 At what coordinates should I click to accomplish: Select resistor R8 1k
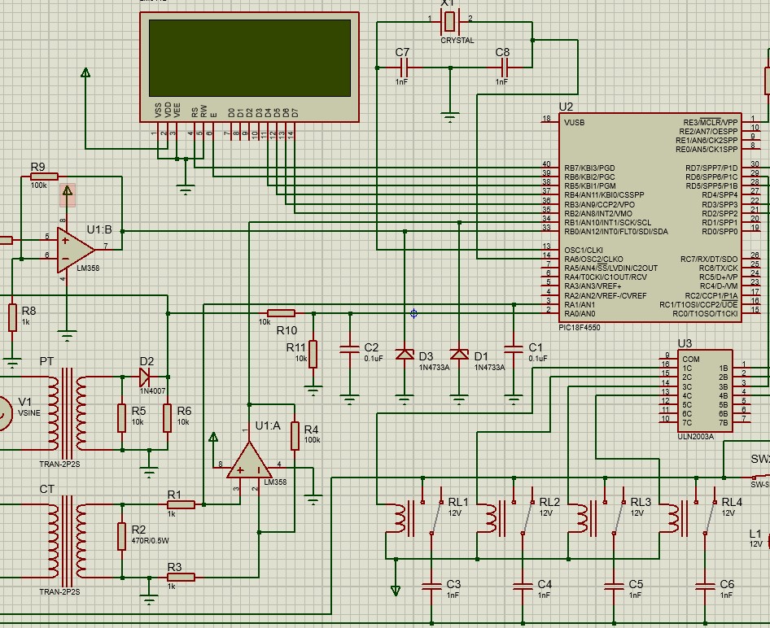(12, 317)
